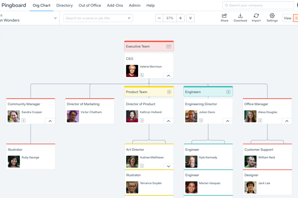
Task: Click the Search your company field
Action: pos(258,5)
